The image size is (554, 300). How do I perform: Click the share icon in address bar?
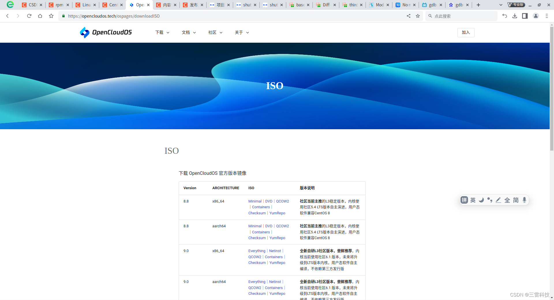click(x=409, y=16)
